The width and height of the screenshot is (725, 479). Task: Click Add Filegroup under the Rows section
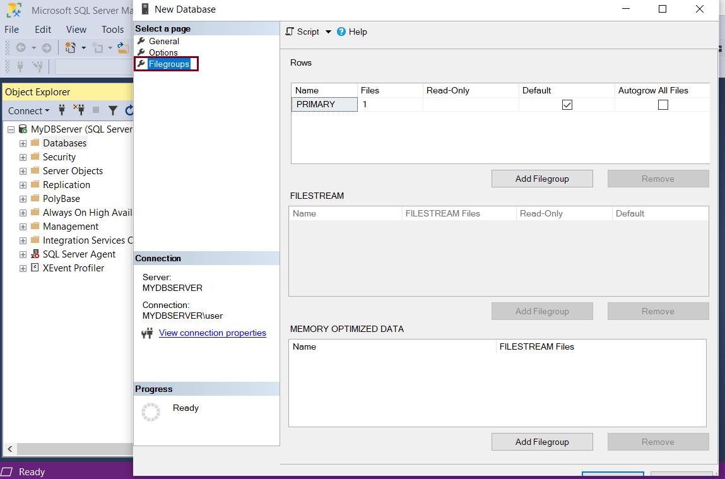tap(541, 179)
